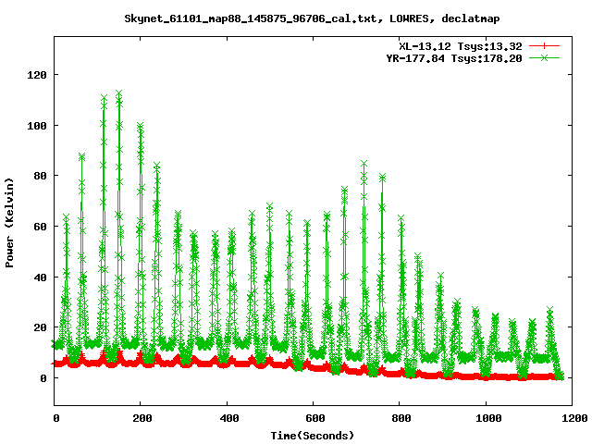Click the tallest green peak near 150 seconds
Screen dimensions: 592x444
119,93
